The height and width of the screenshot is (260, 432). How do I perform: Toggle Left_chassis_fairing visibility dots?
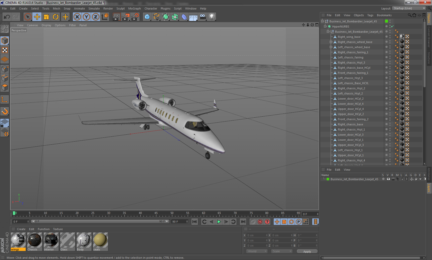tap(390, 57)
